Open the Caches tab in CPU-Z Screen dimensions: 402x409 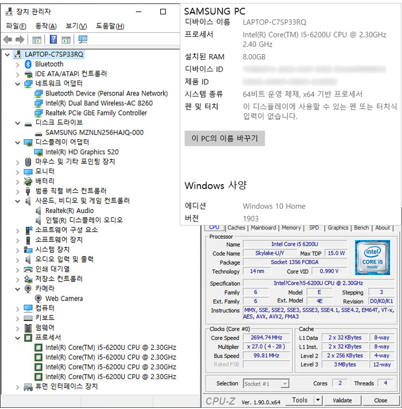[x=236, y=228]
